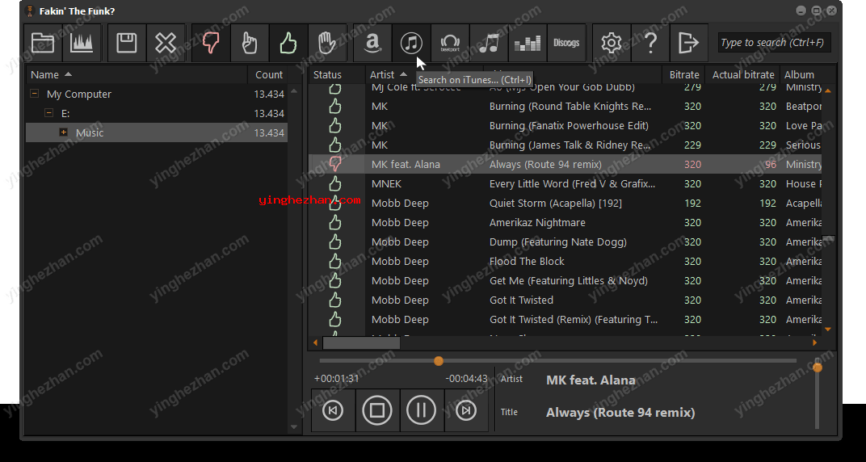Select the MK feat. Alana row
The height and width of the screenshot is (462, 866).
[x=565, y=165]
